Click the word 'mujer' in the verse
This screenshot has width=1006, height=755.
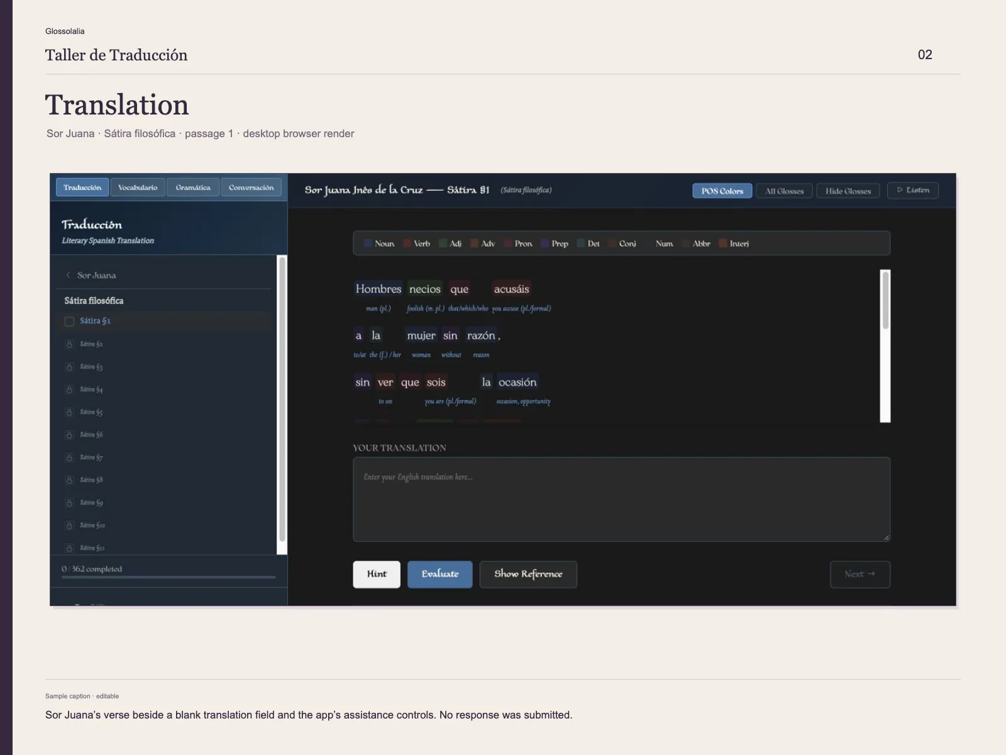coord(421,335)
